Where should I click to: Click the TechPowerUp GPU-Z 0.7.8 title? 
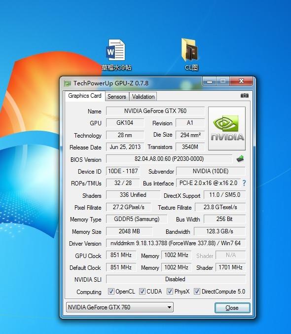click(111, 83)
